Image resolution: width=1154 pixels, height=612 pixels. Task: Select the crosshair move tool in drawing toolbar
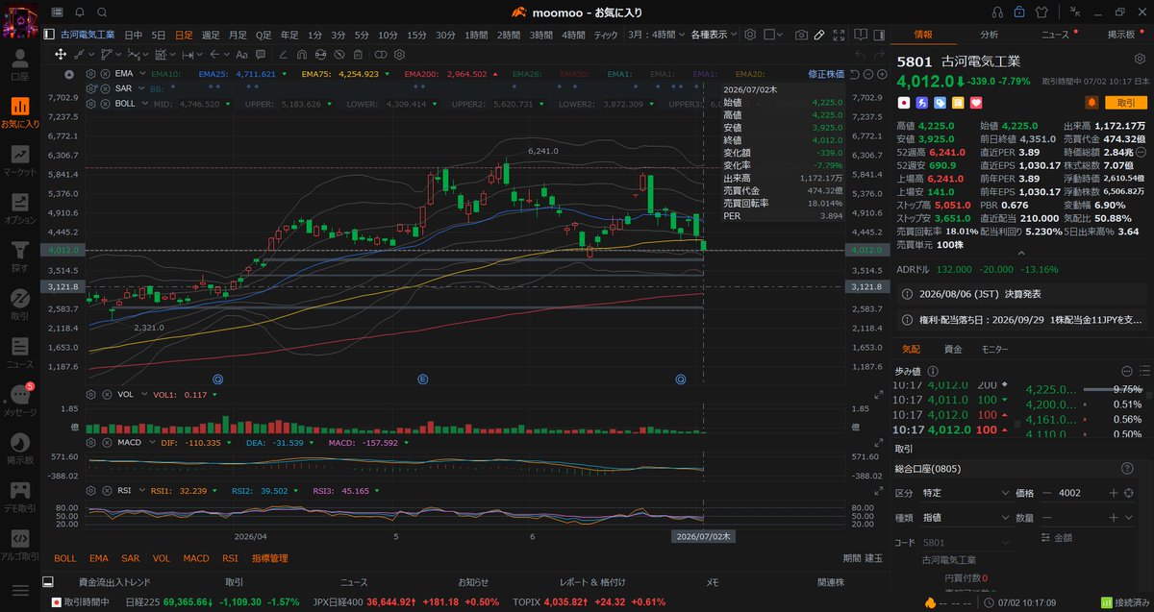[x=61, y=55]
